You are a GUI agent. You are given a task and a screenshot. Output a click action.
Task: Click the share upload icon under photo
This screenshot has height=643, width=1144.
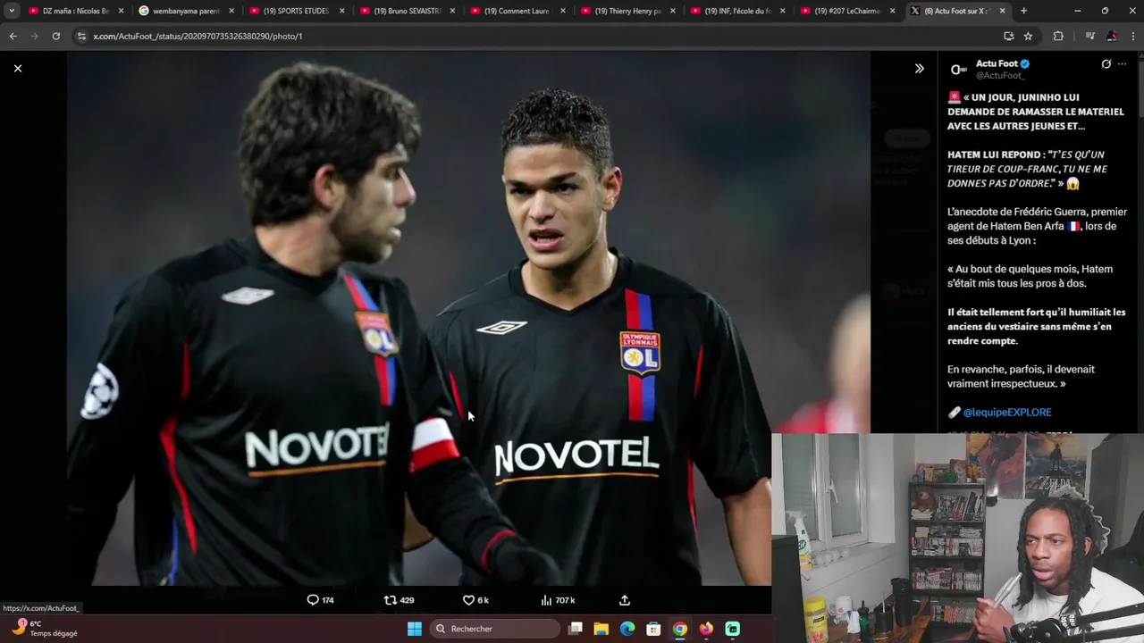pyautogui.click(x=625, y=600)
